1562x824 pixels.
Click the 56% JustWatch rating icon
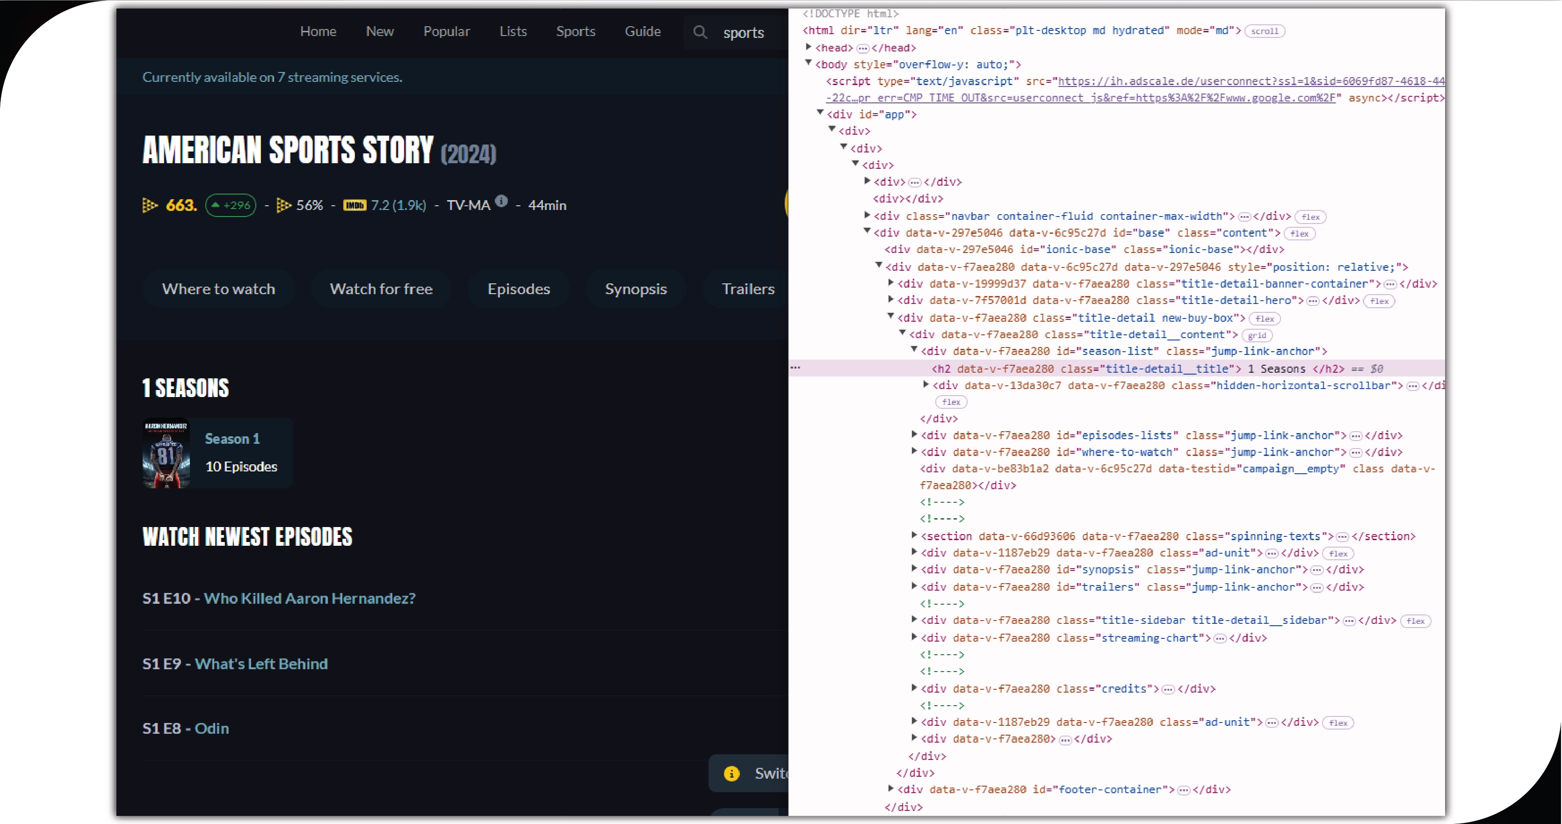[283, 206]
